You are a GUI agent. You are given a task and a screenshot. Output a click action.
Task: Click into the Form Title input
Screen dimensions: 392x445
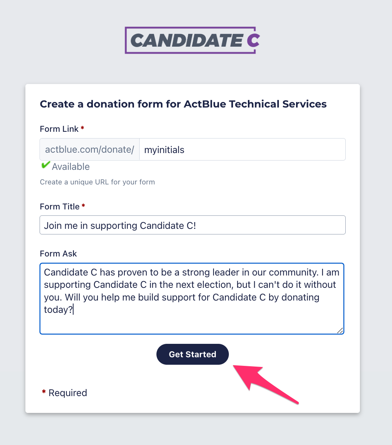coord(192,225)
